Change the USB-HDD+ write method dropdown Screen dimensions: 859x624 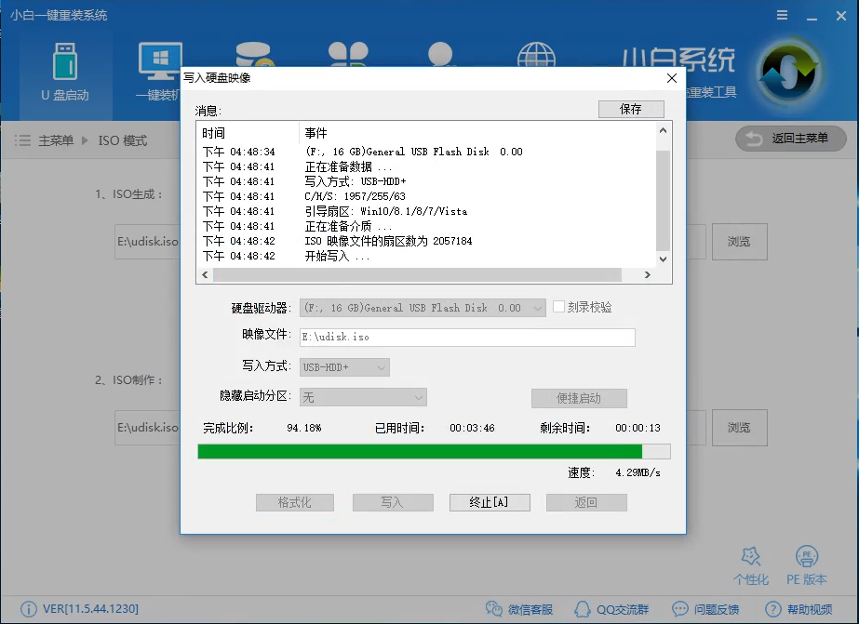343,366
